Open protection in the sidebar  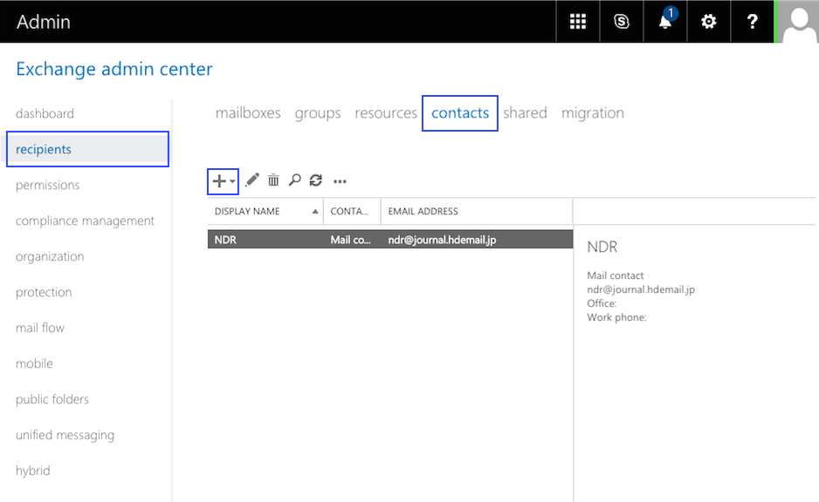pyautogui.click(x=44, y=293)
